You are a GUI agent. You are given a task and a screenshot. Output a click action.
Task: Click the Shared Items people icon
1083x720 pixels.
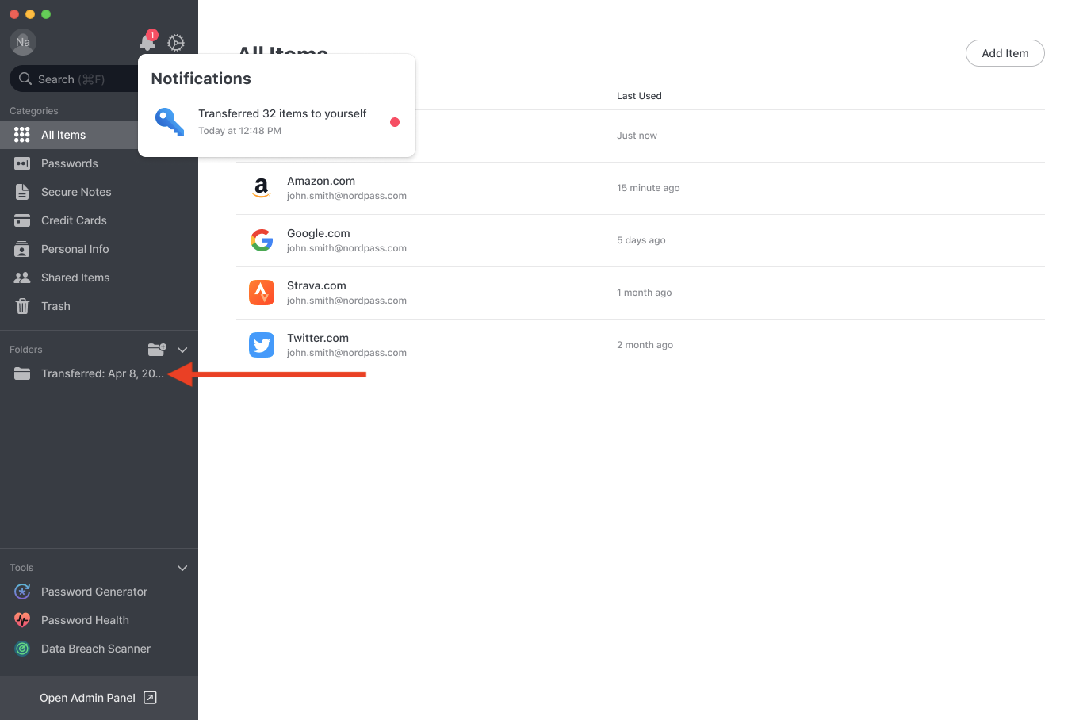(22, 278)
